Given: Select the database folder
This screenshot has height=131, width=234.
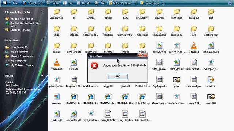Looking at the screenshot, I should (194, 14).
